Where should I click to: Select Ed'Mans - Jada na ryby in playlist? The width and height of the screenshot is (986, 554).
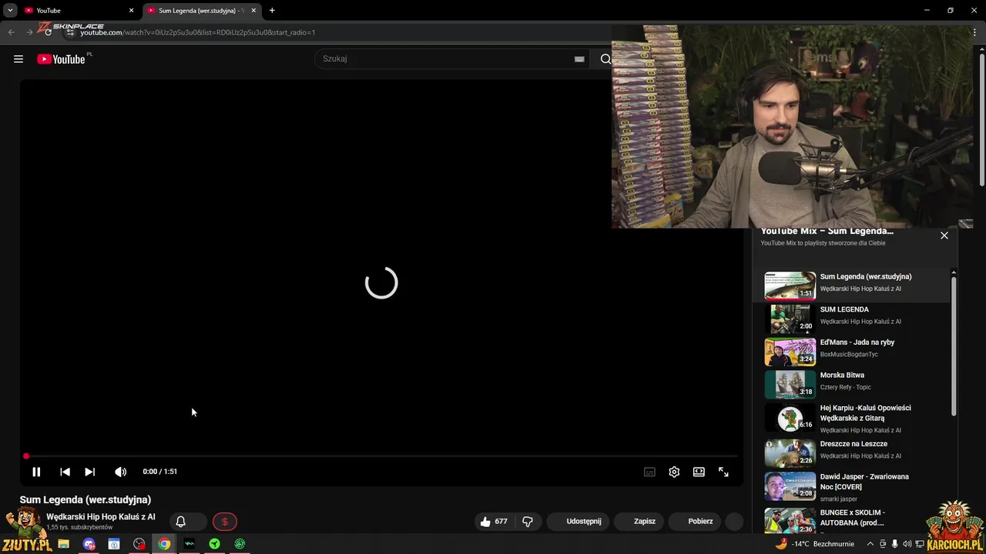854,351
